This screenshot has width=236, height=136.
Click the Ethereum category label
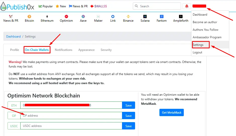(47, 21)
